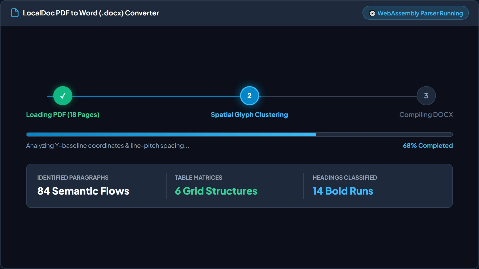Click the Spatial Glyph Clustering label
Screen dimensions: 479x269
[249, 115]
